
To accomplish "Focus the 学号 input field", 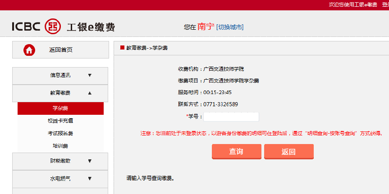I will click(x=231, y=117).
